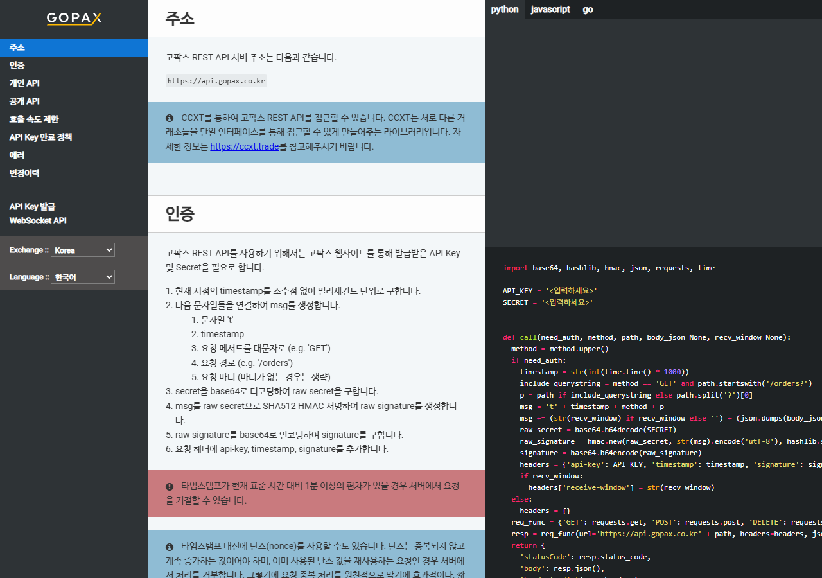Go to 호출 속도 제한 in sidebar

(x=74, y=119)
